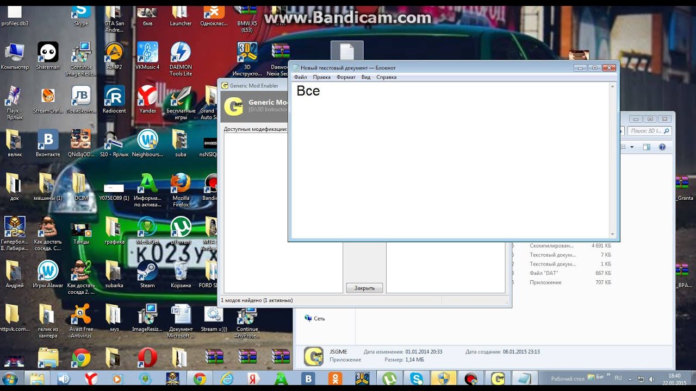Image resolution: width=696 pixels, height=391 pixels.
Task: Open the Neighbours desktop shortcut
Action: coord(147,143)
